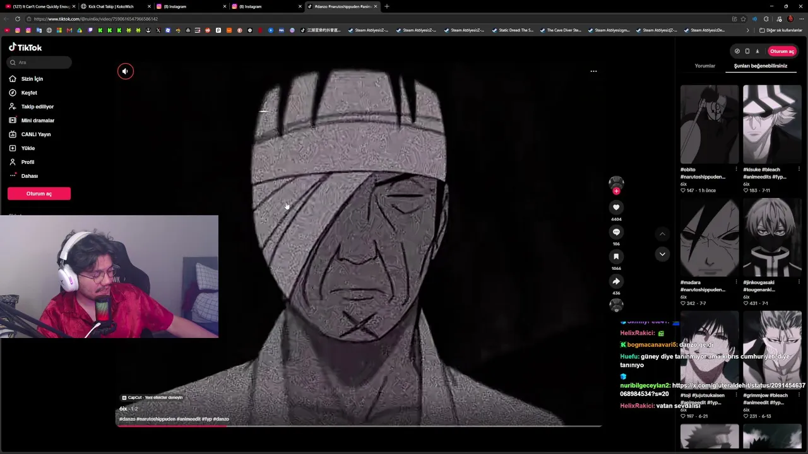Expand the bookmarks overflow chevron
The image size is (808, 454).
tap(748, 30)
